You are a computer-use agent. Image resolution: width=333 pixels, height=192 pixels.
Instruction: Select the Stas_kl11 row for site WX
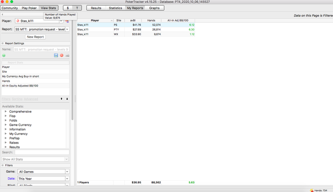[136, 34]
